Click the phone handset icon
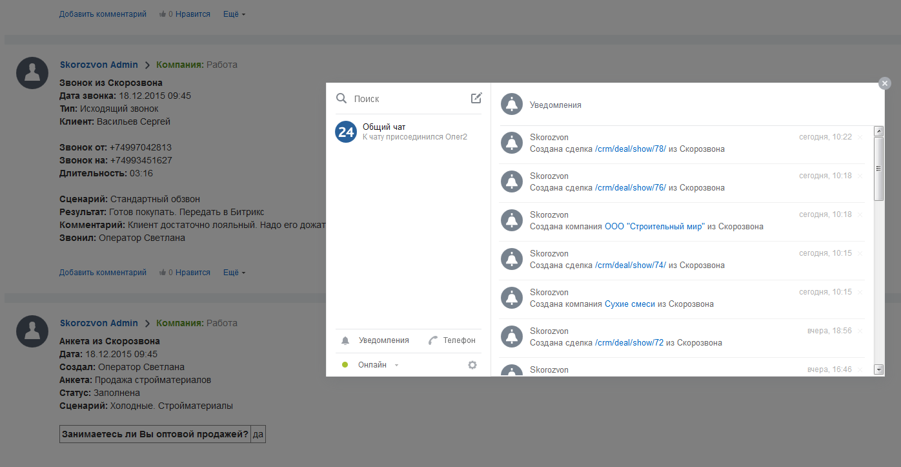Viewport: 901px width, 467px height. tap(433, 340)
